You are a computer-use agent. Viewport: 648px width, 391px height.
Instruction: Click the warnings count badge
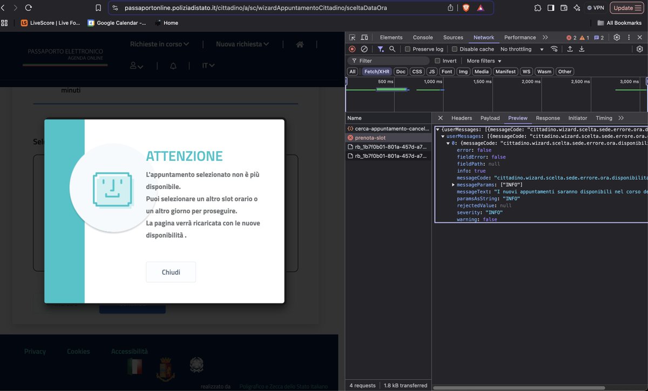(x=585, y=38)
